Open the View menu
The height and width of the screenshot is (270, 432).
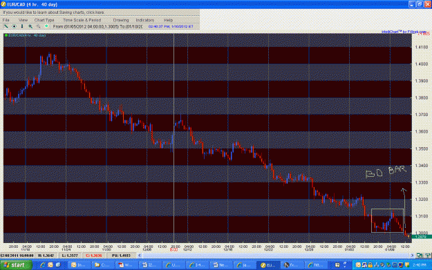tap(23, 20)
